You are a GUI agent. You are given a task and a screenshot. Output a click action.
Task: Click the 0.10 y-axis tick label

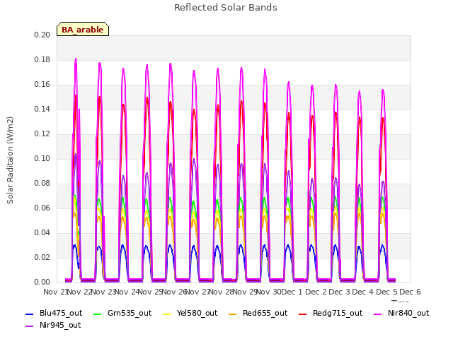click(x=42, y=158)
